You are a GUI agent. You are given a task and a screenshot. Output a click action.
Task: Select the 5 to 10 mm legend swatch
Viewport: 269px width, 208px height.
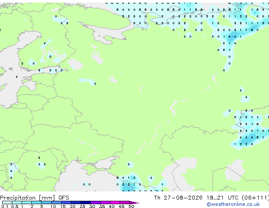click(x=46, y=202)
